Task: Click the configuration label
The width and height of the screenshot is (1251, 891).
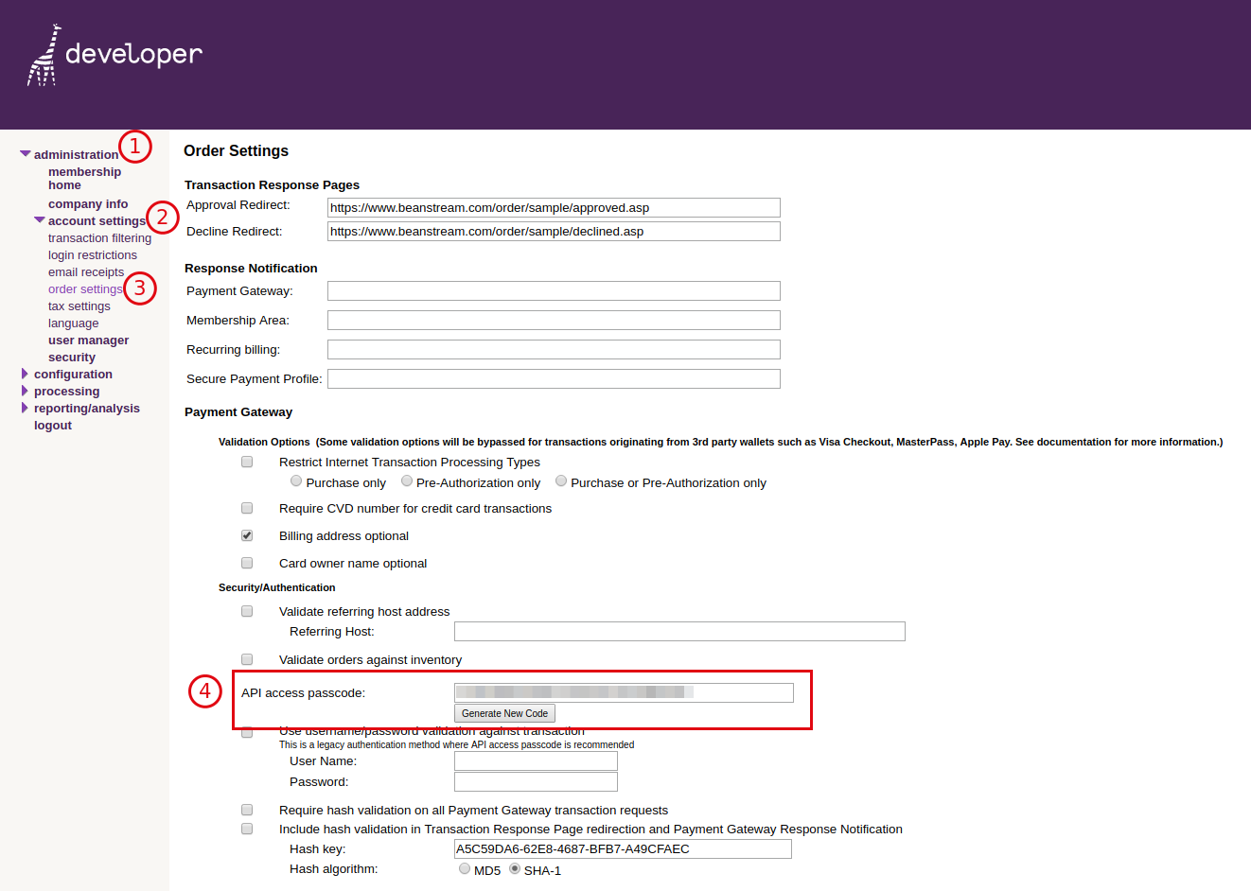Action: (x=73, y=375)
